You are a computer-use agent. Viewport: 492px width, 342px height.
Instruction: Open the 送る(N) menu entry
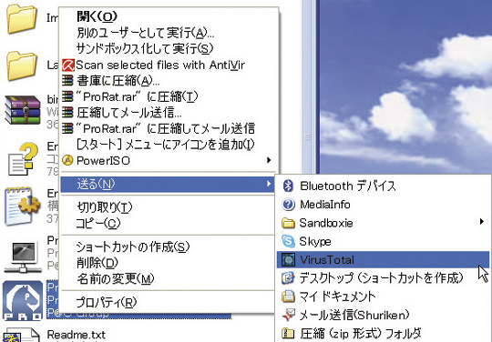pyautogui.click(x=169, y=184)
